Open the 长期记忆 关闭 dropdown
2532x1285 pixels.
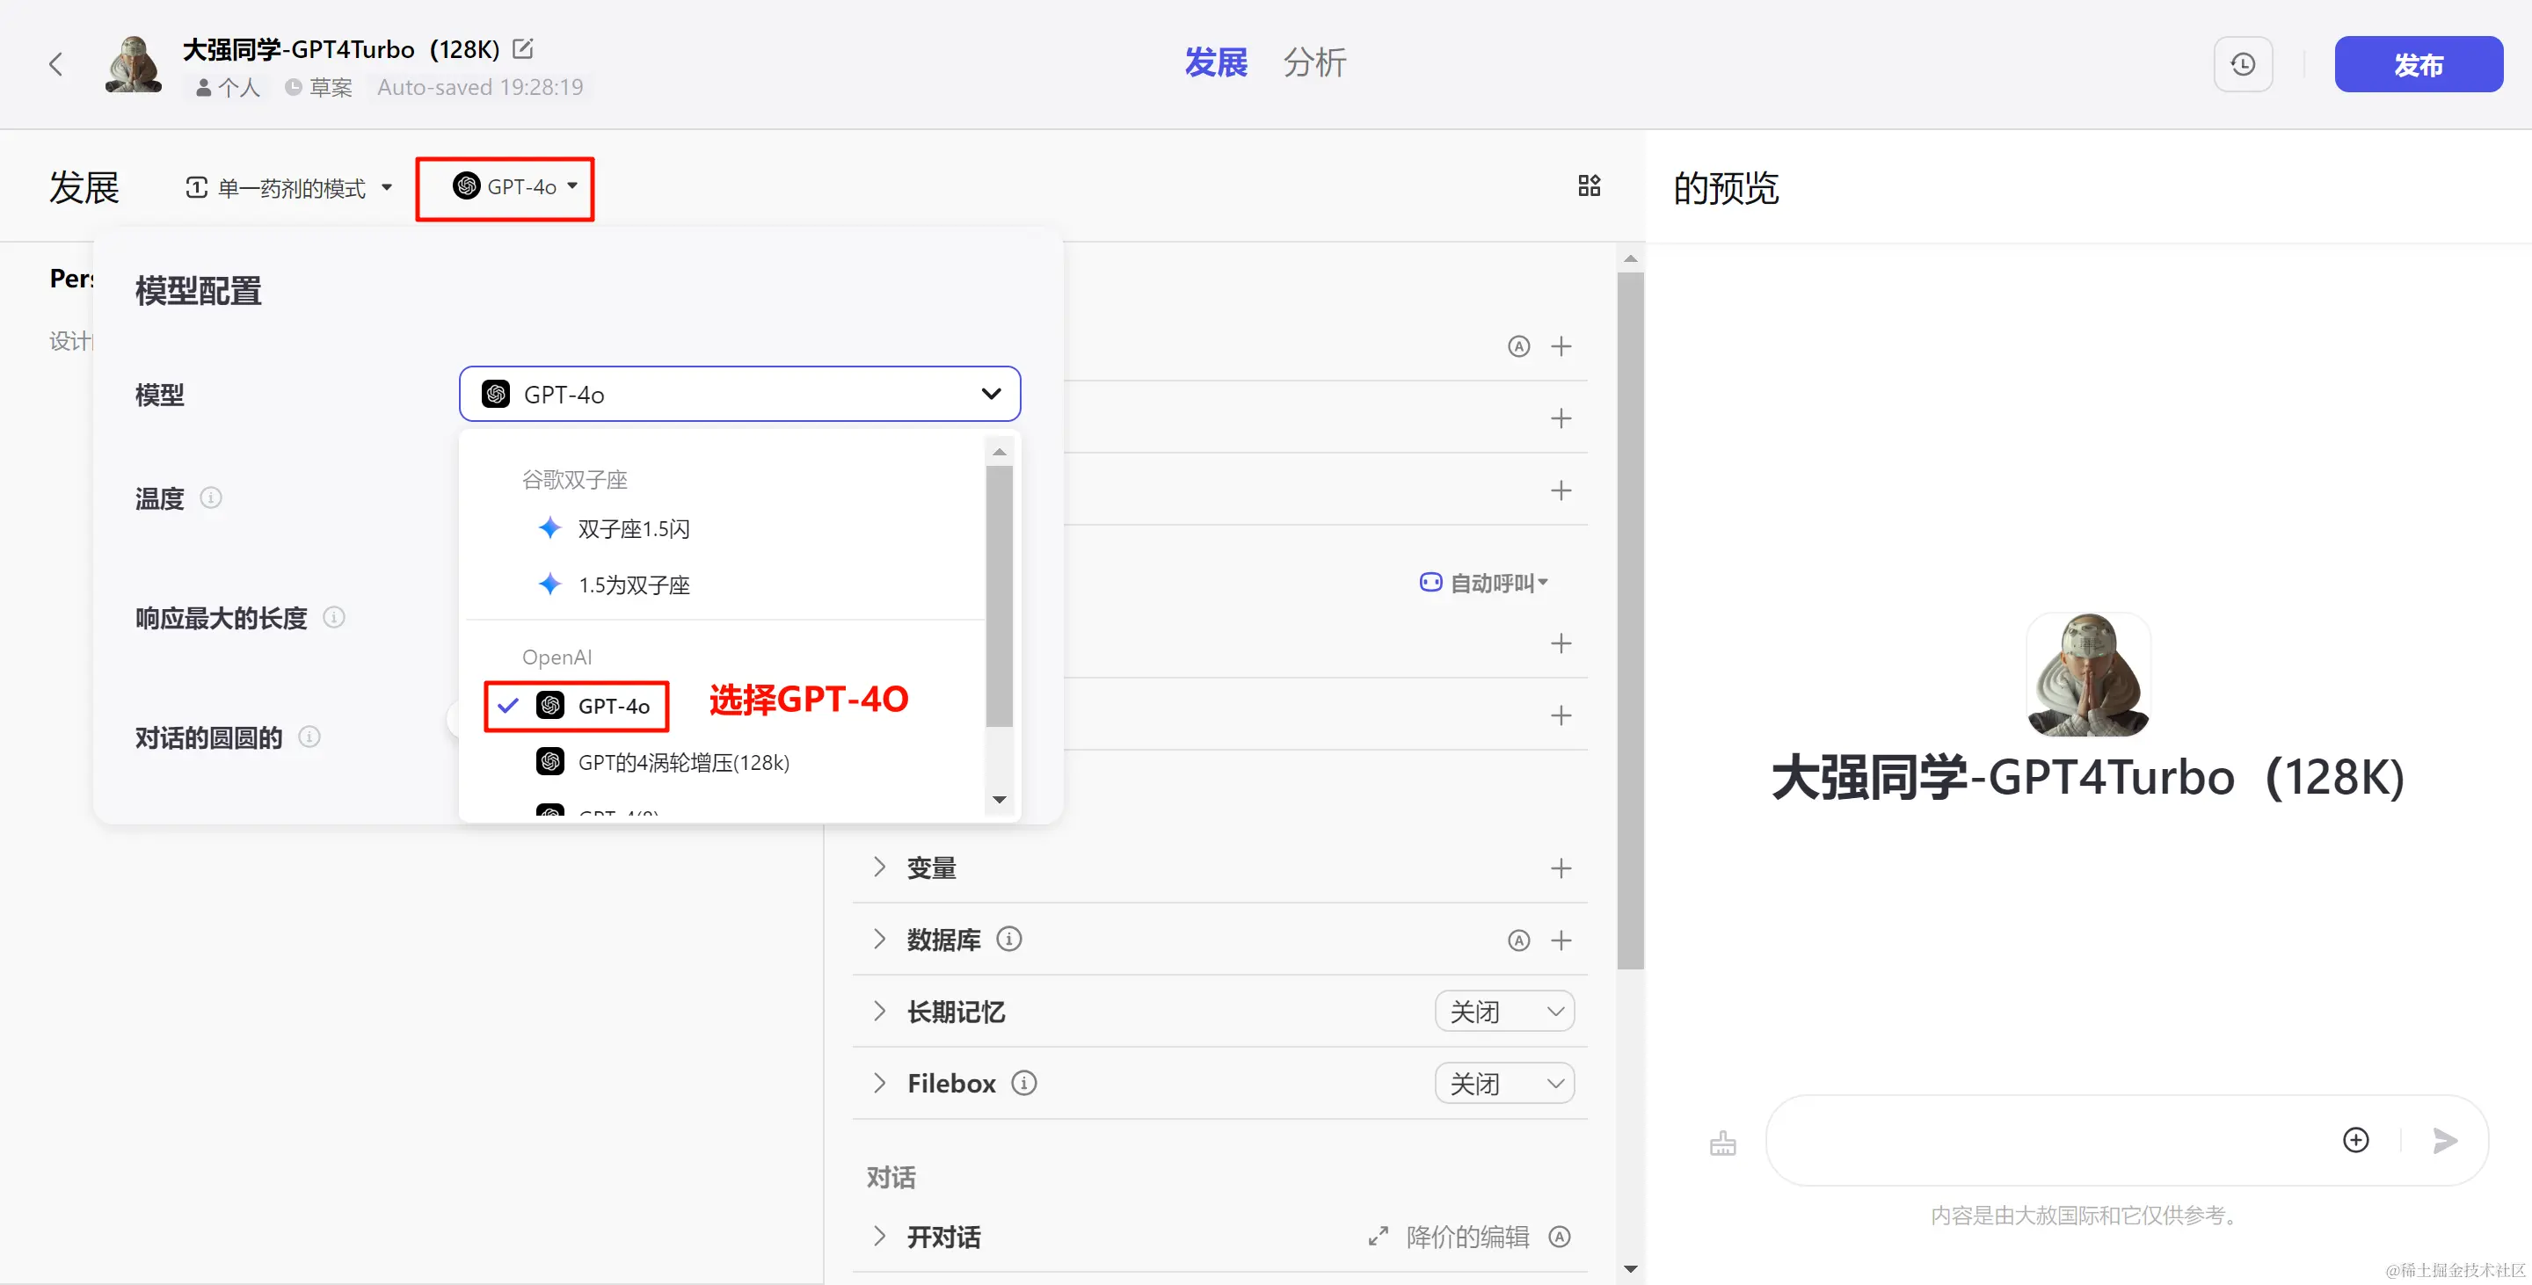point(1504,1011)
